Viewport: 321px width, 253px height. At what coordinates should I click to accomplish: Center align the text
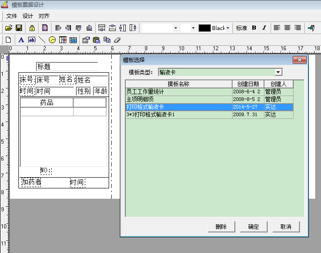(x=287, y=28)
